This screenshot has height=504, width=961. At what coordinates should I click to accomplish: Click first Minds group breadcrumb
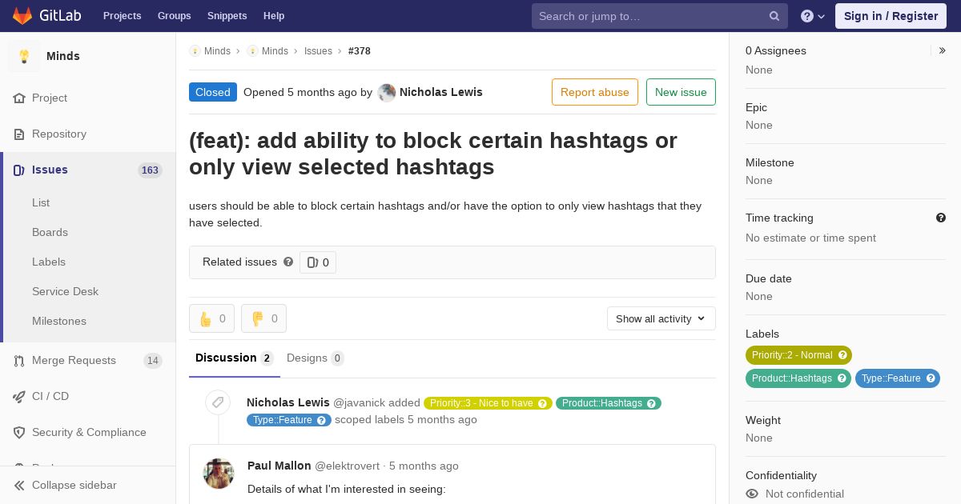(217, 51)
